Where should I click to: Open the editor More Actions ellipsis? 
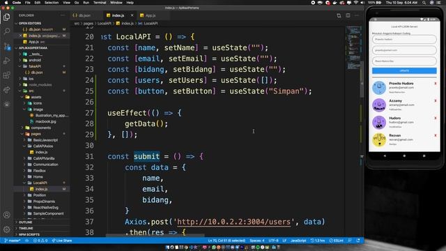357,15
